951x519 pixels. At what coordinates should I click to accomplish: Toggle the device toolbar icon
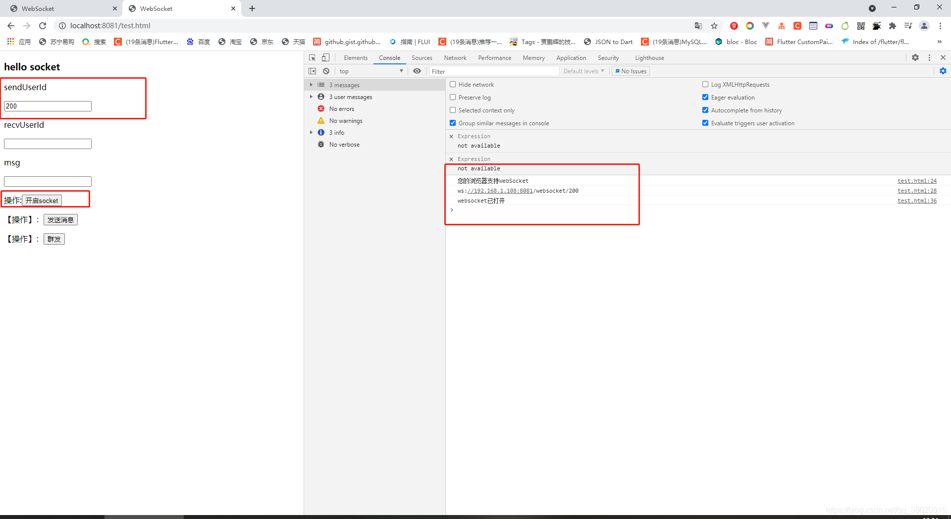[325, 58]
